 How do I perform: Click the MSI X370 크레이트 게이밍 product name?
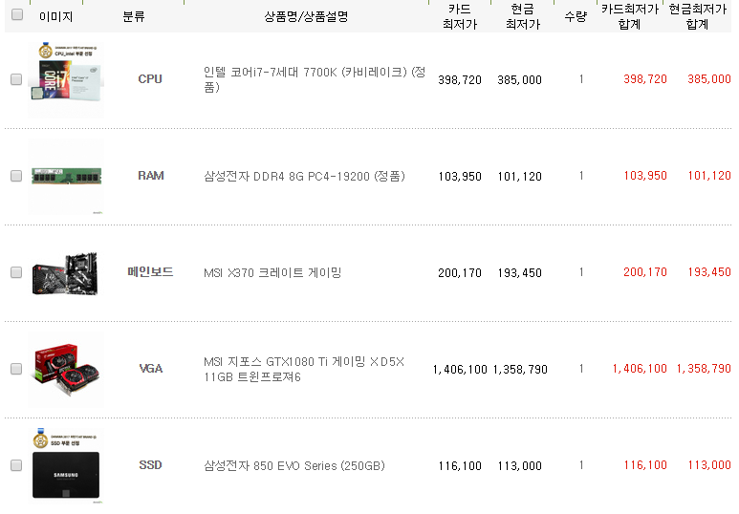tap(272, 272)
